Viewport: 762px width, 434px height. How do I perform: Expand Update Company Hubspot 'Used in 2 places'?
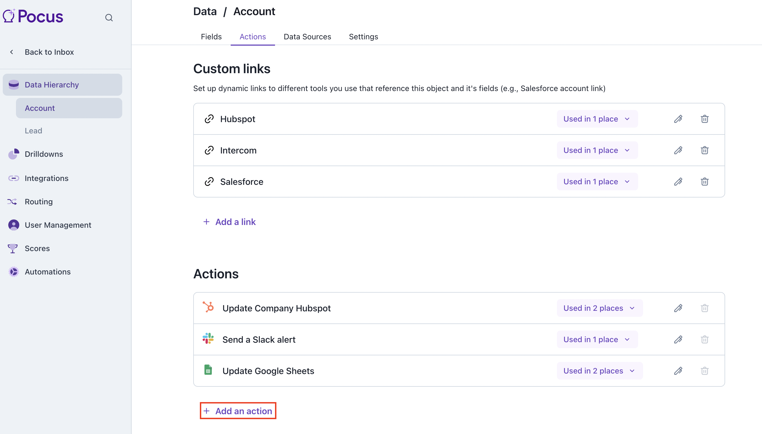pos(599,308)
